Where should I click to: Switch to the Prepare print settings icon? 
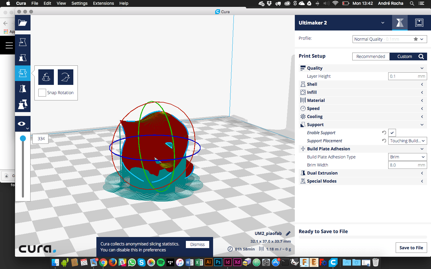coord(400,23)
